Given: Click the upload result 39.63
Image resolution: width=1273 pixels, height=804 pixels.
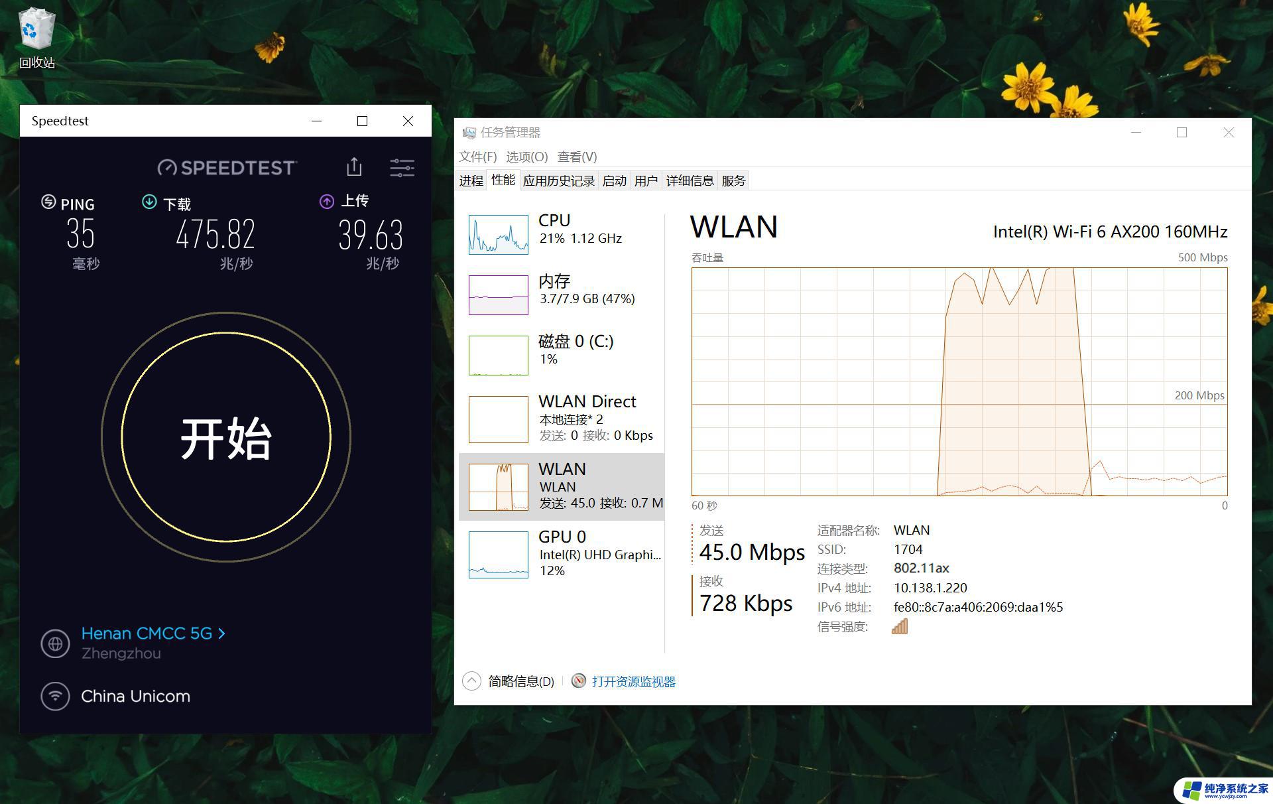Looking at the screenshot, I should click(x=371, y=234).
